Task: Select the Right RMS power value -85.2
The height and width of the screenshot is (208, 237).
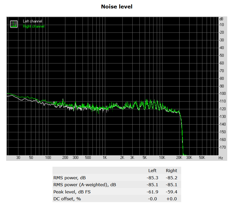Action: [171, 178]
